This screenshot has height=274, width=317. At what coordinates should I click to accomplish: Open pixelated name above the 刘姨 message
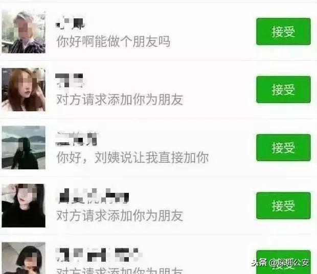click(x=77, y=139)
